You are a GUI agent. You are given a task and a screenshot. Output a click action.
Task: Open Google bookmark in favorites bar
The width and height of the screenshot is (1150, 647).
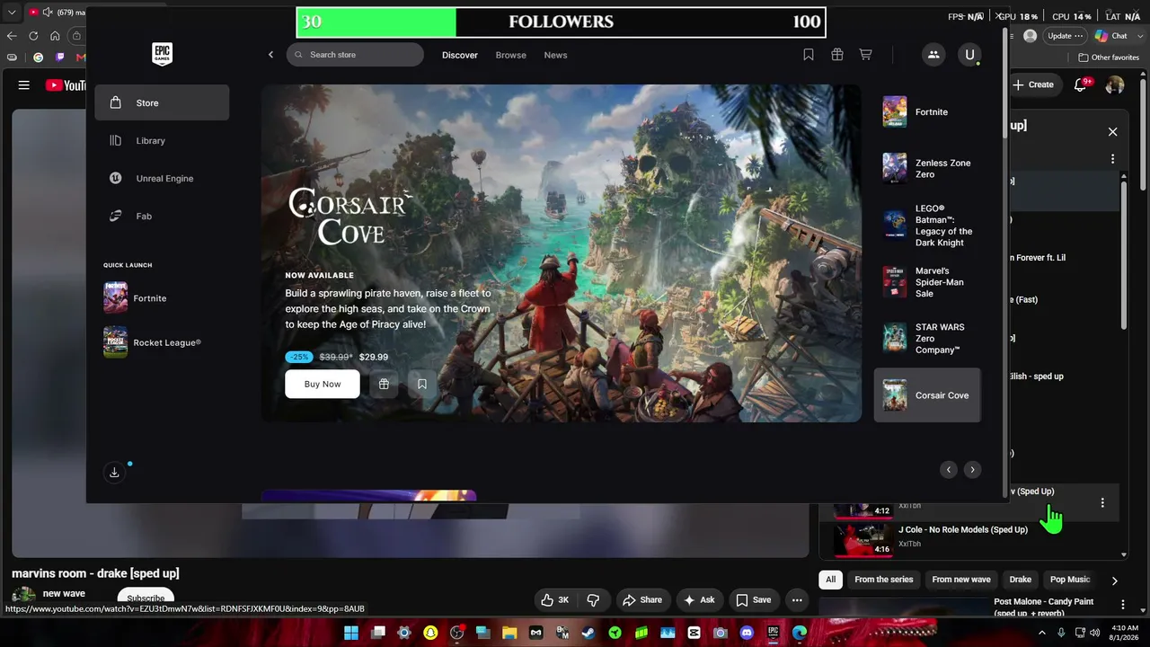(x=38, y=58)
